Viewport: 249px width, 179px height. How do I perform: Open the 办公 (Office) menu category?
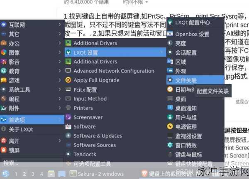point(32,43)
